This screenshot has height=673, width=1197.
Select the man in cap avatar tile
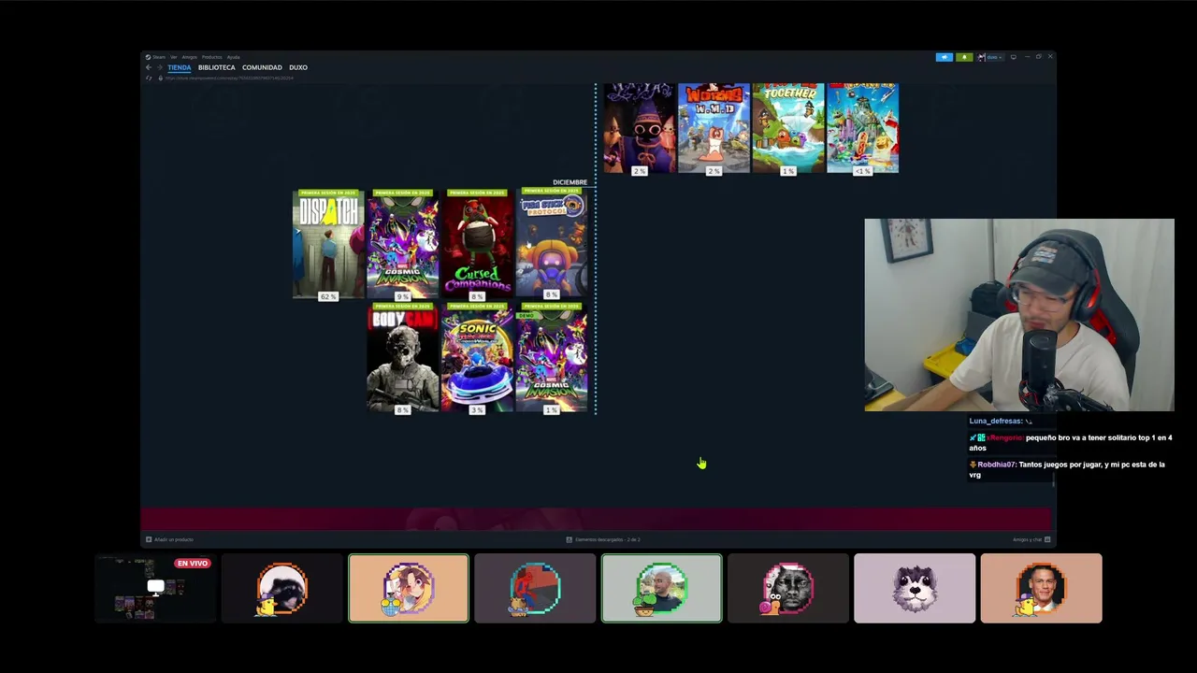[1041, 588]
